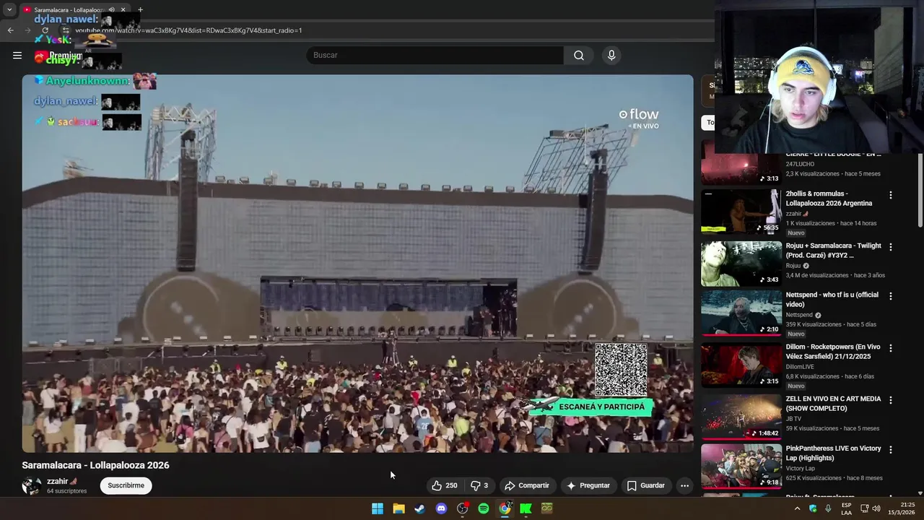
Task: Open the tab search dropdown arrow
Action: (9, 9)
